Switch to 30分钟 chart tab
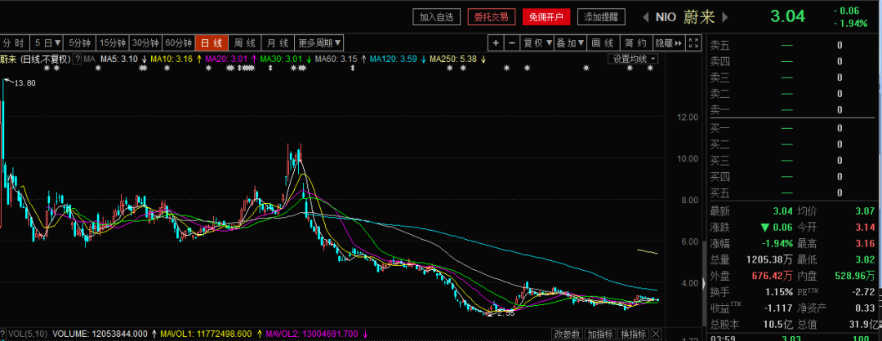The width and height of the screenshot is (882, 341). point(145,43)
